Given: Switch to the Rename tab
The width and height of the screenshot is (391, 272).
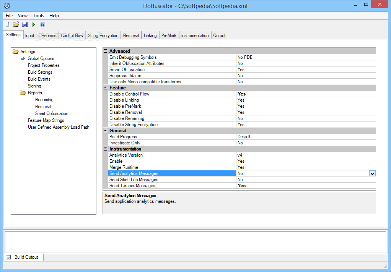Looking at the screenshot, I should click(49, 35).
